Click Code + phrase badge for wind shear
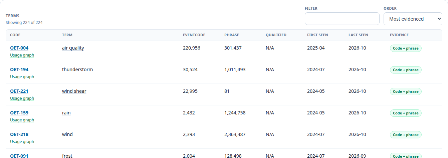 406,91
